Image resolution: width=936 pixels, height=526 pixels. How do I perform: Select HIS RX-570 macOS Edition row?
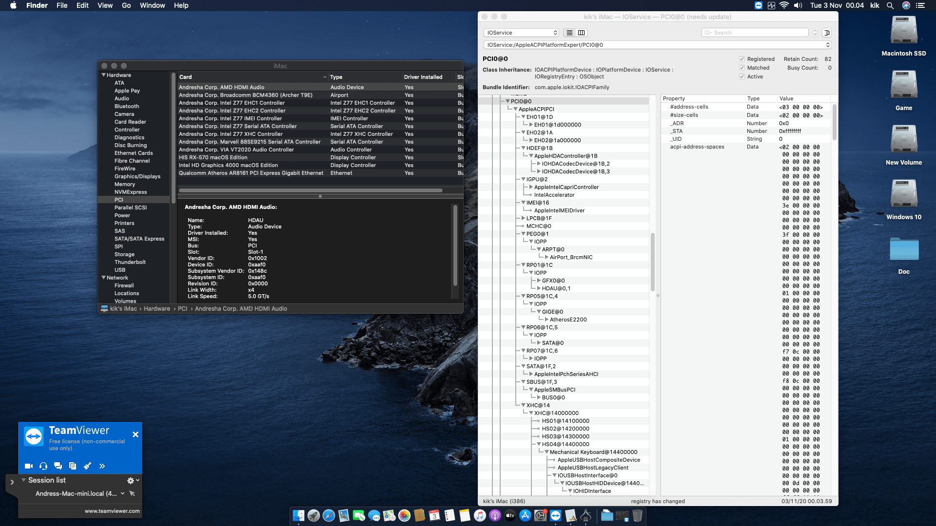pos(320,157)
